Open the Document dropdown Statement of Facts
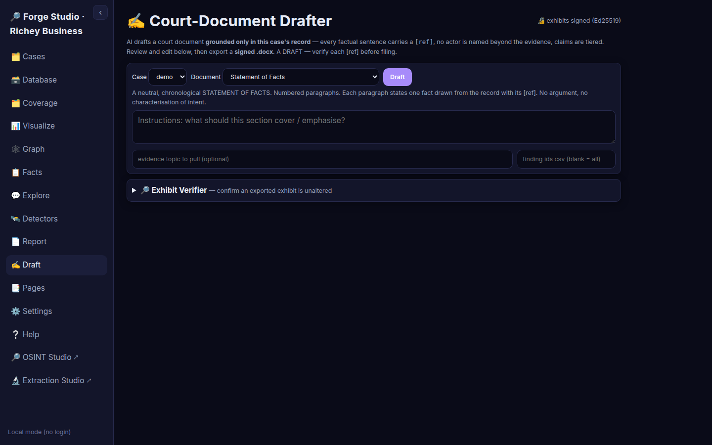This screenshot has height=445, width=712. click(x=301, y=77)
